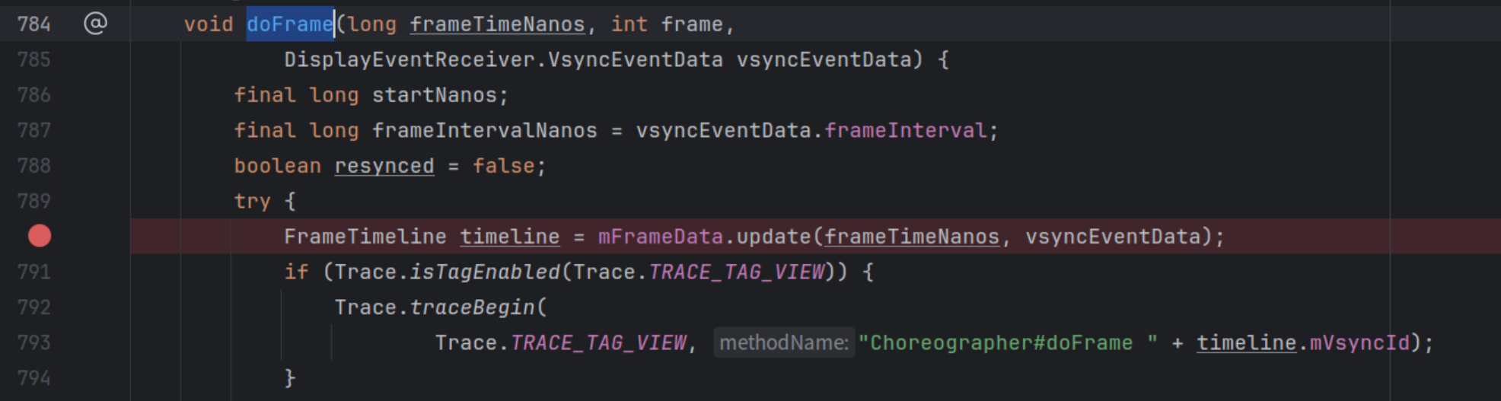Click the highlighted doFrame method name
Viewport: 1501px width, 401px height.
[289, 24]
